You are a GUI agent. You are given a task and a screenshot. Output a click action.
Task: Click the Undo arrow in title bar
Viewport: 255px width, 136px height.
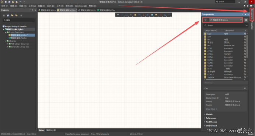click(21, 2)
